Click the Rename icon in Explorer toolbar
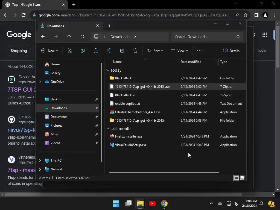 pyautogui.click(x=109, y=51)
